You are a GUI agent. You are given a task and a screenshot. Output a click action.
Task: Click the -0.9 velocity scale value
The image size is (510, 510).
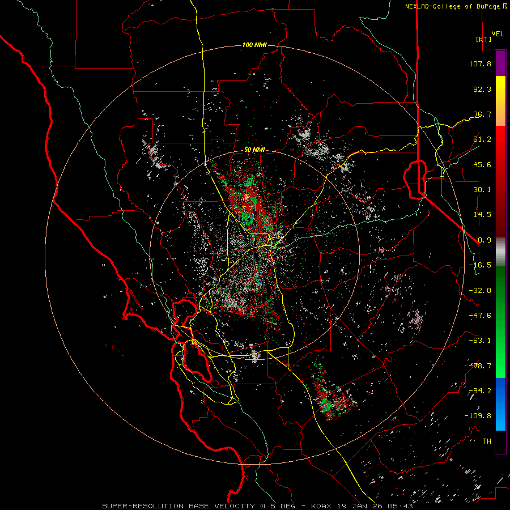pyautogui.click(x=482, y=240)
